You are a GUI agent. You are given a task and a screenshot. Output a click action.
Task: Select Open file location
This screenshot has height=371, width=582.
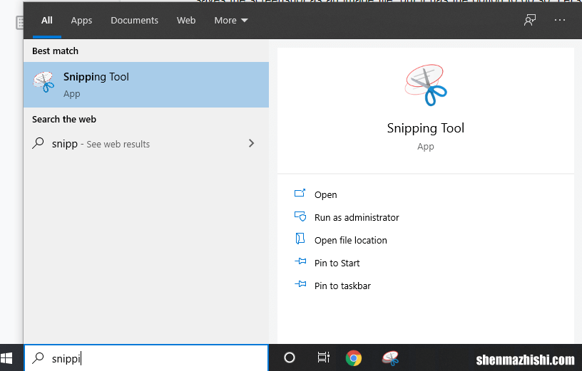[351, 240]
